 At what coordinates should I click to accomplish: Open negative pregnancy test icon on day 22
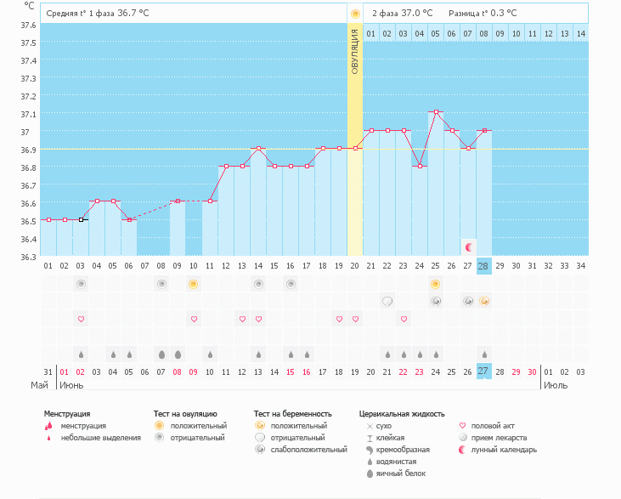click(x=387, y=301)
